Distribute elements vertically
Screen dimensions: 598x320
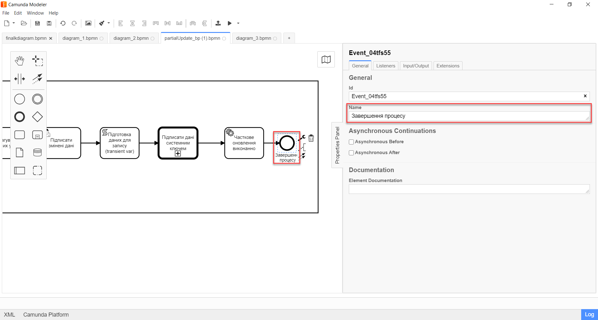tap(204, 23)
